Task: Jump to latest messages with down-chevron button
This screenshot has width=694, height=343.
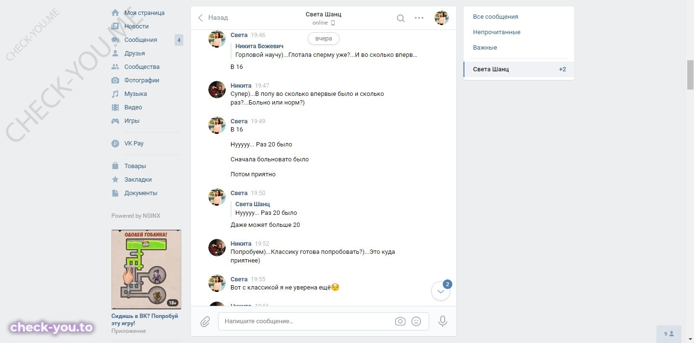Action: [440, 291]
